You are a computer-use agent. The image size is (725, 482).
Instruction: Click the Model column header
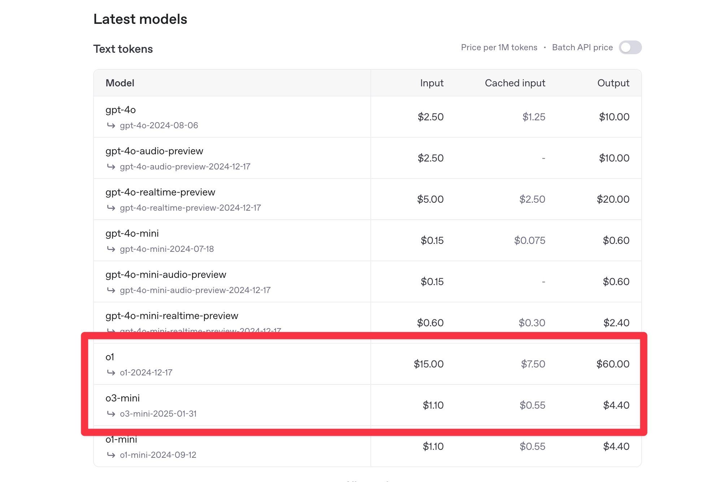[120, 83]
